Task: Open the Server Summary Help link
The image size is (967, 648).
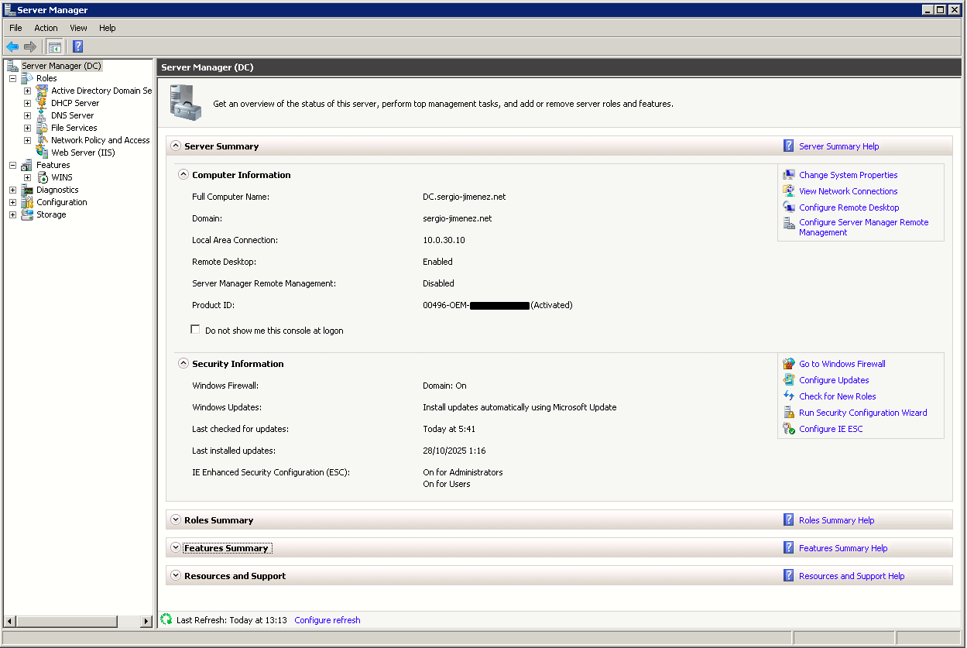Action: coord(838,146)
